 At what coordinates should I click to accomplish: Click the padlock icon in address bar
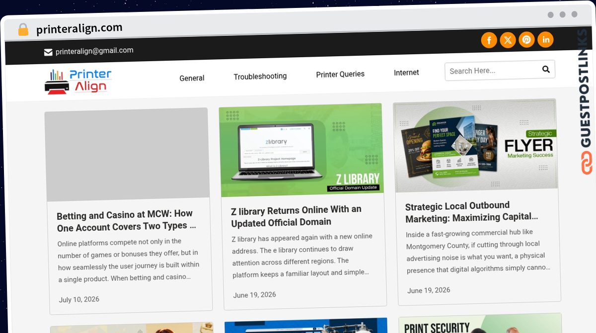click(x=23, y=30)
